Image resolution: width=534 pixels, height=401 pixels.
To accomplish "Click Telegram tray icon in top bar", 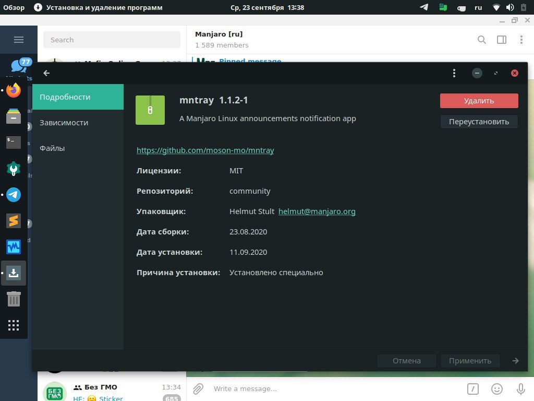I will (424, 7).
